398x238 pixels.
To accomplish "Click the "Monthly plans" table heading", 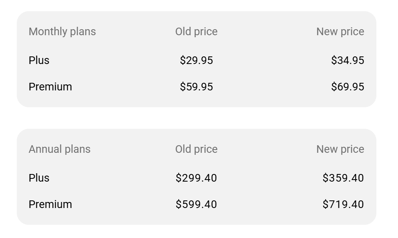I will tap(62, 32).
